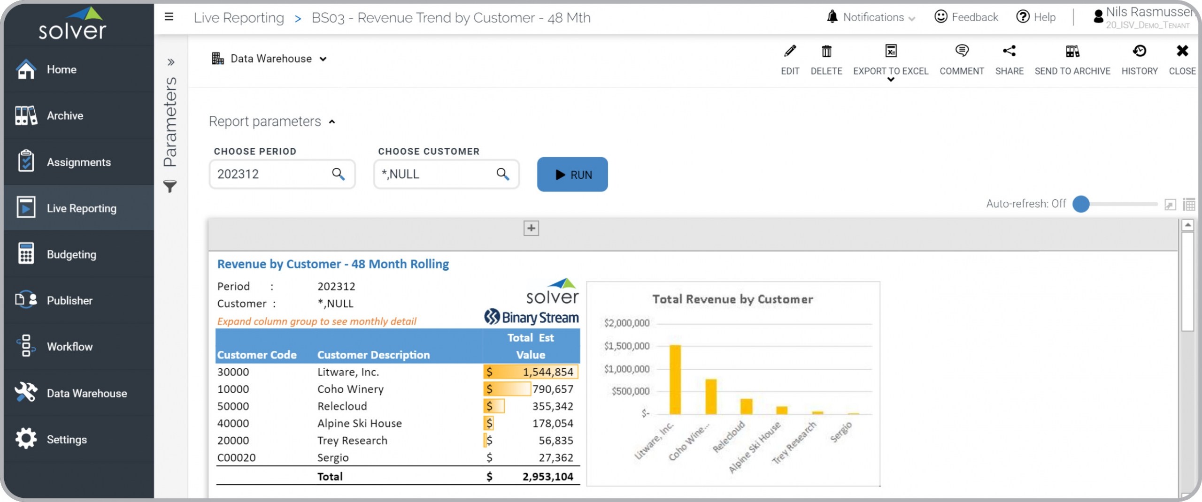Click the Choose Customer lookup magnifier

(502, 174)
